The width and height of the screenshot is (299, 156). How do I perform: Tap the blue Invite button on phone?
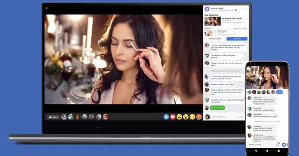coord(279,92)
